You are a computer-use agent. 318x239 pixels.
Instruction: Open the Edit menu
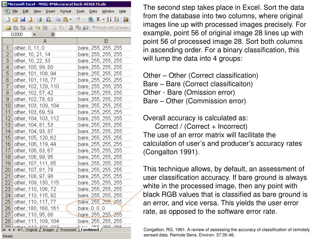click(25, 12)
